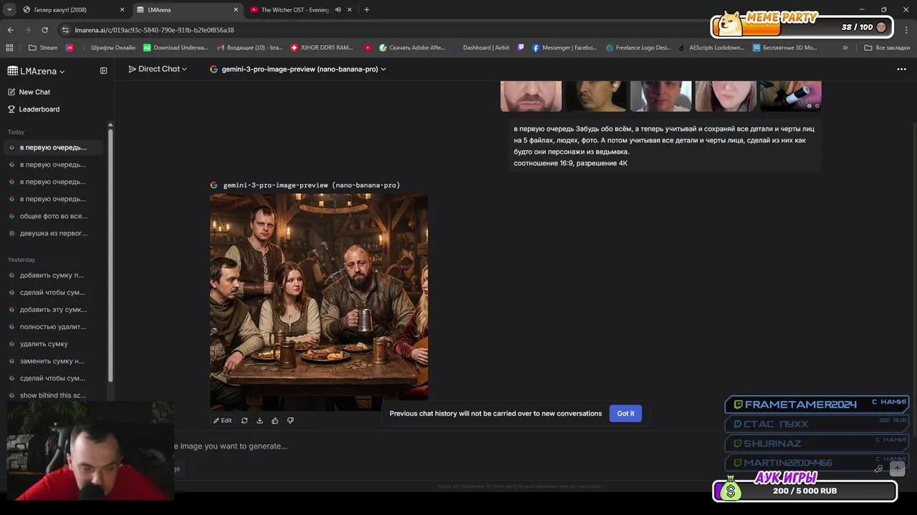The height and width of the screenshot is (515, 917).
Task: Open chat 'общее фото во все...'
Action: click(53, 216)
